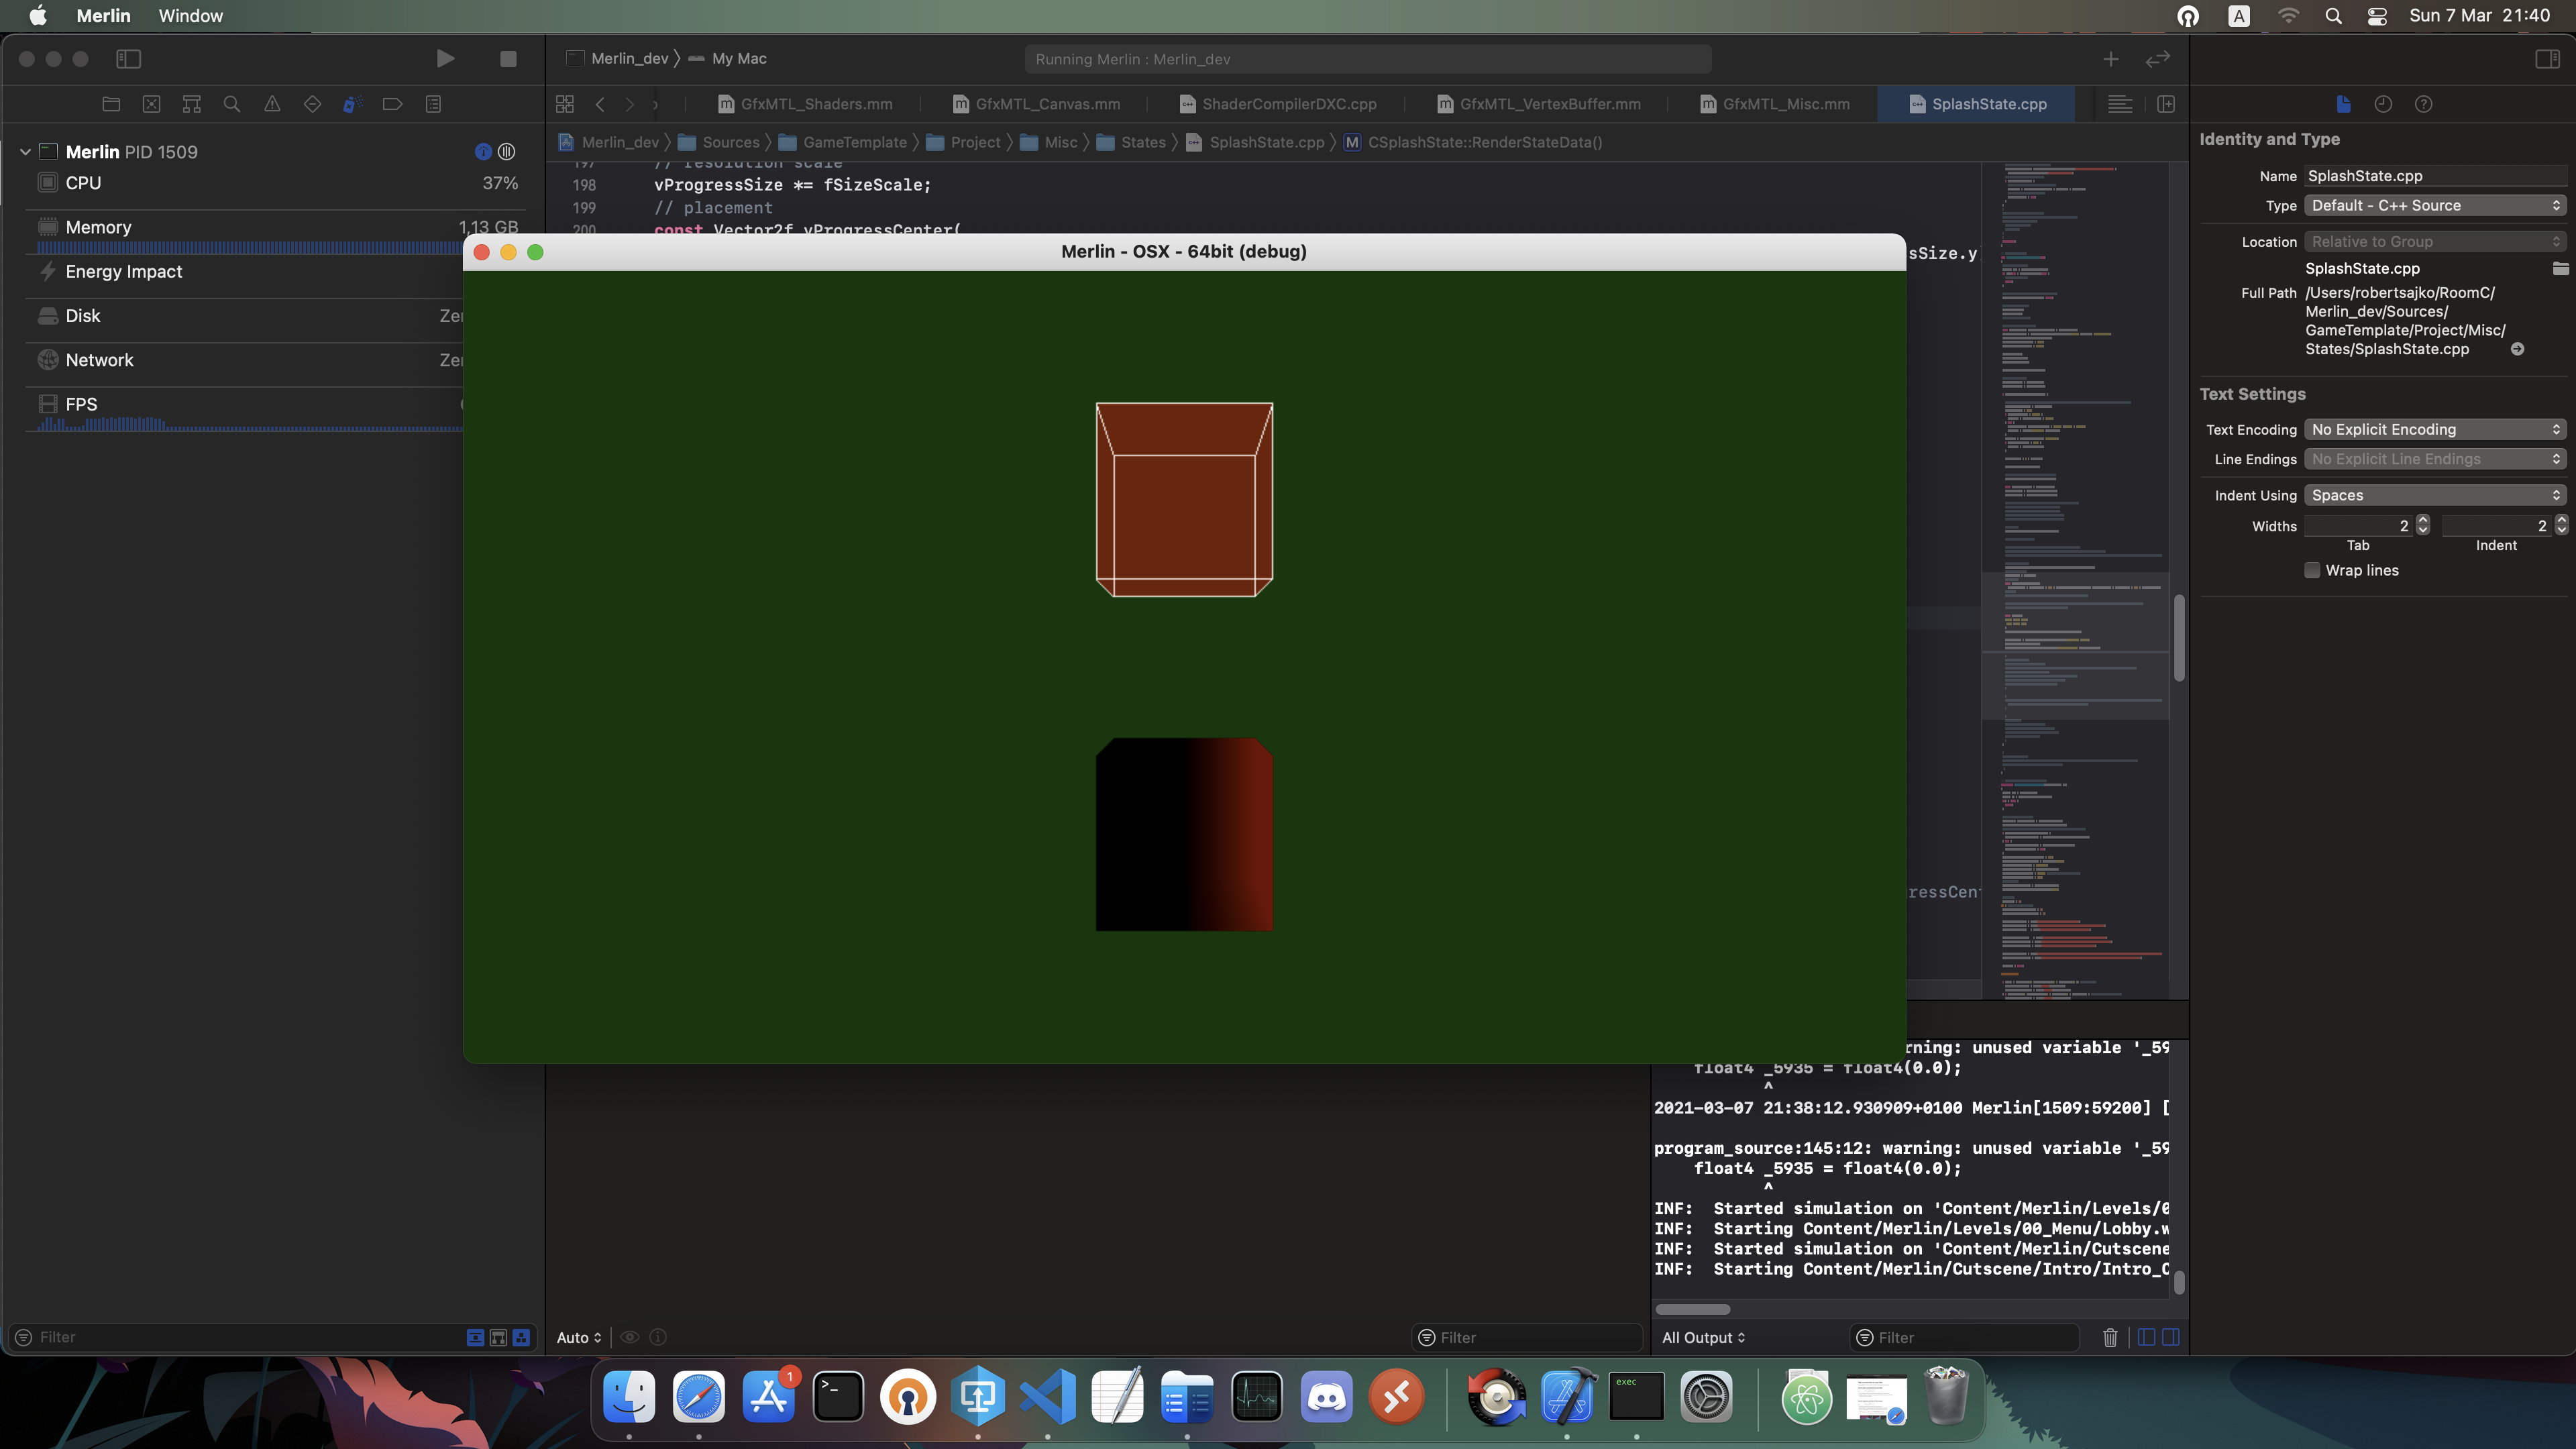This screenshot has width=2576, height=1449.
Task: Open the Indent Using Spaces dropdown
Action: pos(2435,495)
